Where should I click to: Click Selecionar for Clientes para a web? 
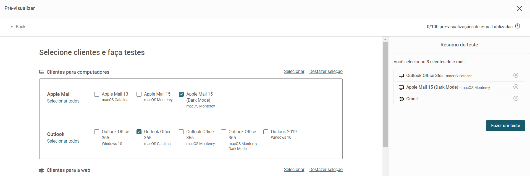tap(294, 170)
